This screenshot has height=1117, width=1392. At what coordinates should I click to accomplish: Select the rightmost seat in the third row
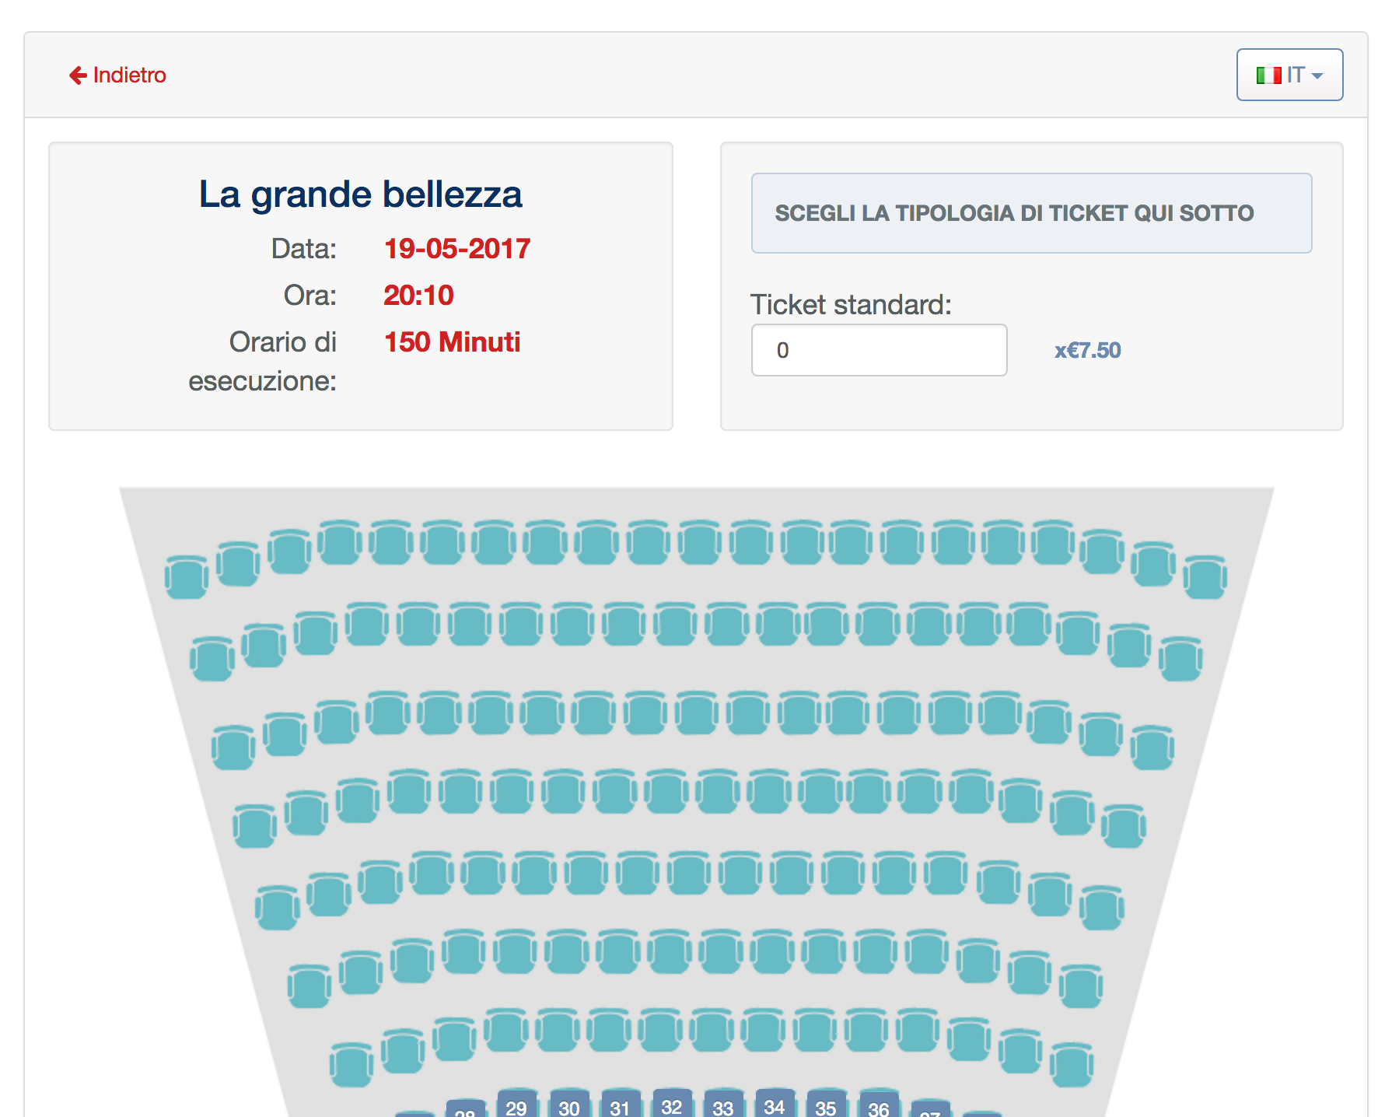click(1152, 748)
